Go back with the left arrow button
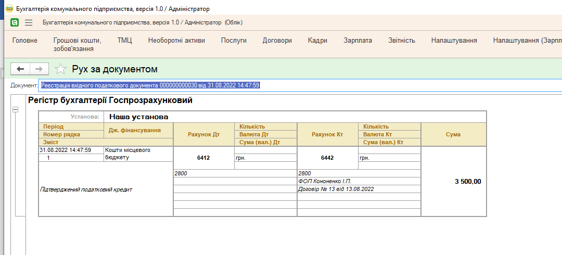Screen dimensions: 562x255 (x=21, y=69)
